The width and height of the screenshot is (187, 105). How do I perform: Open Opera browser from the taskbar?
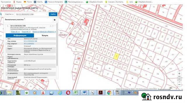(x=68, y=93)
